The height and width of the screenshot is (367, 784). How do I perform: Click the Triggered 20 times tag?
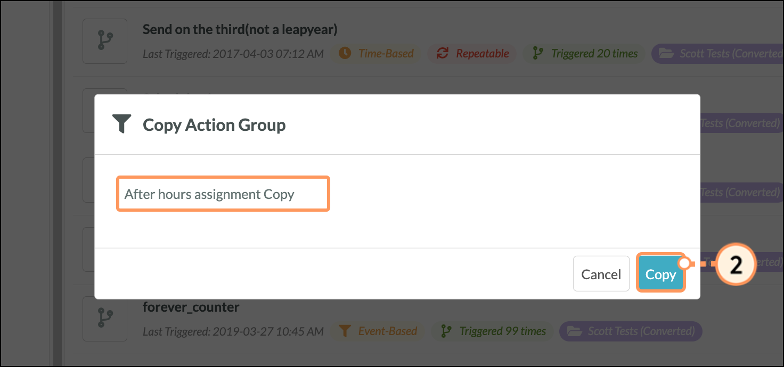pyautogui.click(x=584, y=53)
